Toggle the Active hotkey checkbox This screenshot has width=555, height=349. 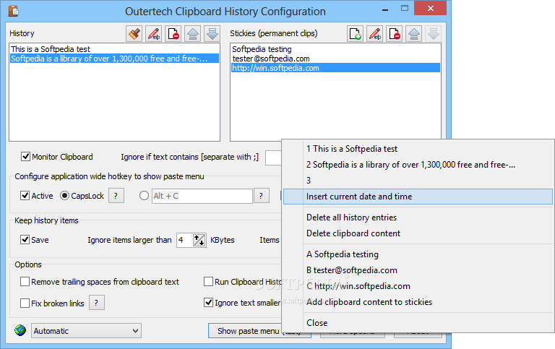coord(25,195)
